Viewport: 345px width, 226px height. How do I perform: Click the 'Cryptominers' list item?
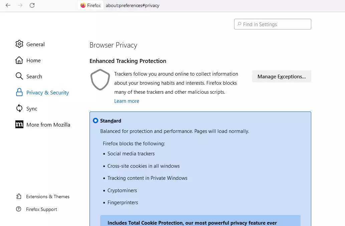(122, 191)
